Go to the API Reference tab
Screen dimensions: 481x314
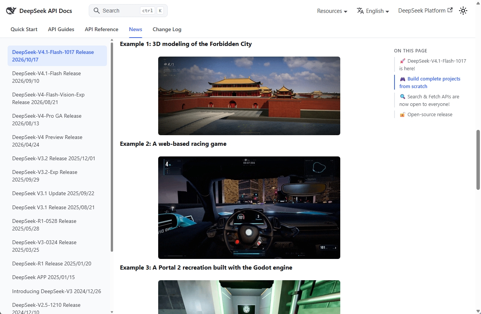coord(102,29)
